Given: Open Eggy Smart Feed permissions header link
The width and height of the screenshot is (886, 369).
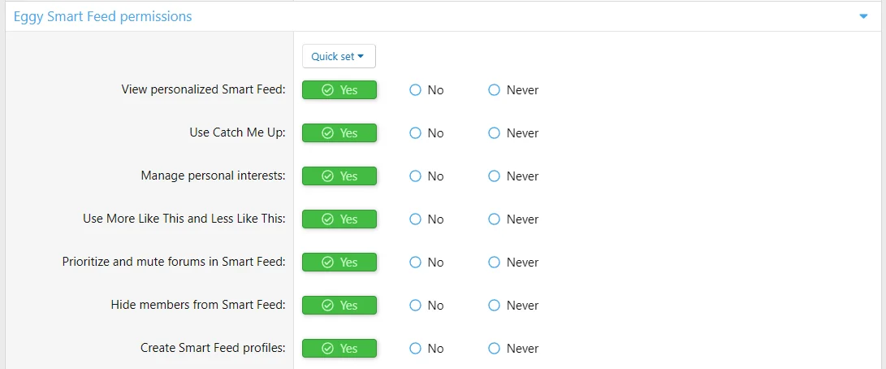Looking at the screenshot, I should pyautogui.click(x=103, y=16).
